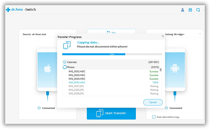210x129 pixels.
Task: Click the Flip devices button
Action: 111,31
